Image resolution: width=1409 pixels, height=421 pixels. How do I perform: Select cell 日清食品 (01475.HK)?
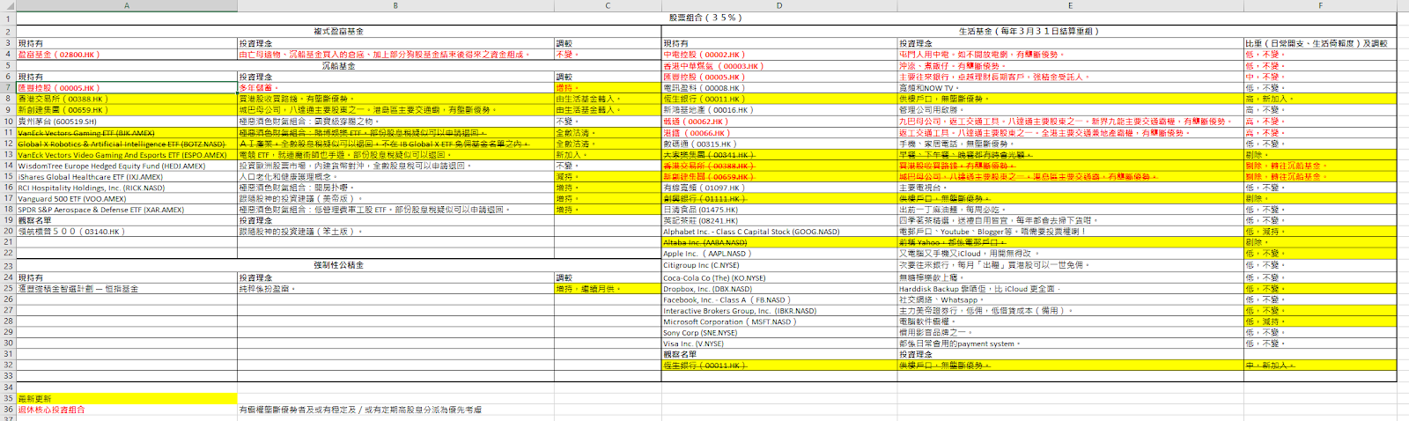tap(779, 210)
